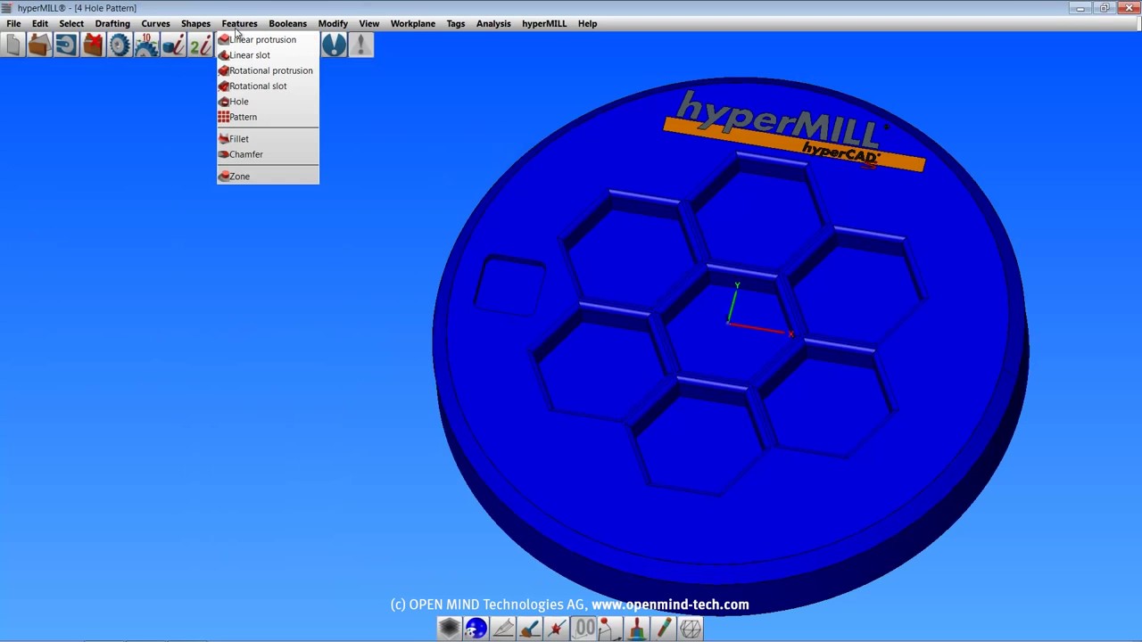Select Chamfer in the Features menu
Screen dimensions: 1142x642
[x=267, y=154]
